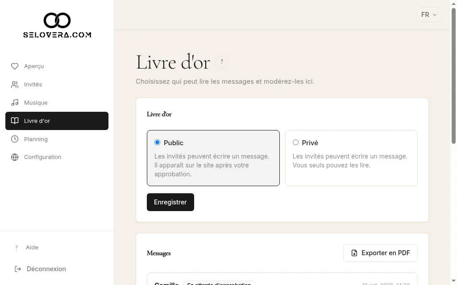This screenshot has height=285, width=457.
Task: Click the vertical scrollbar thumb
Action: pyautogui.click(x=454, y=76)
